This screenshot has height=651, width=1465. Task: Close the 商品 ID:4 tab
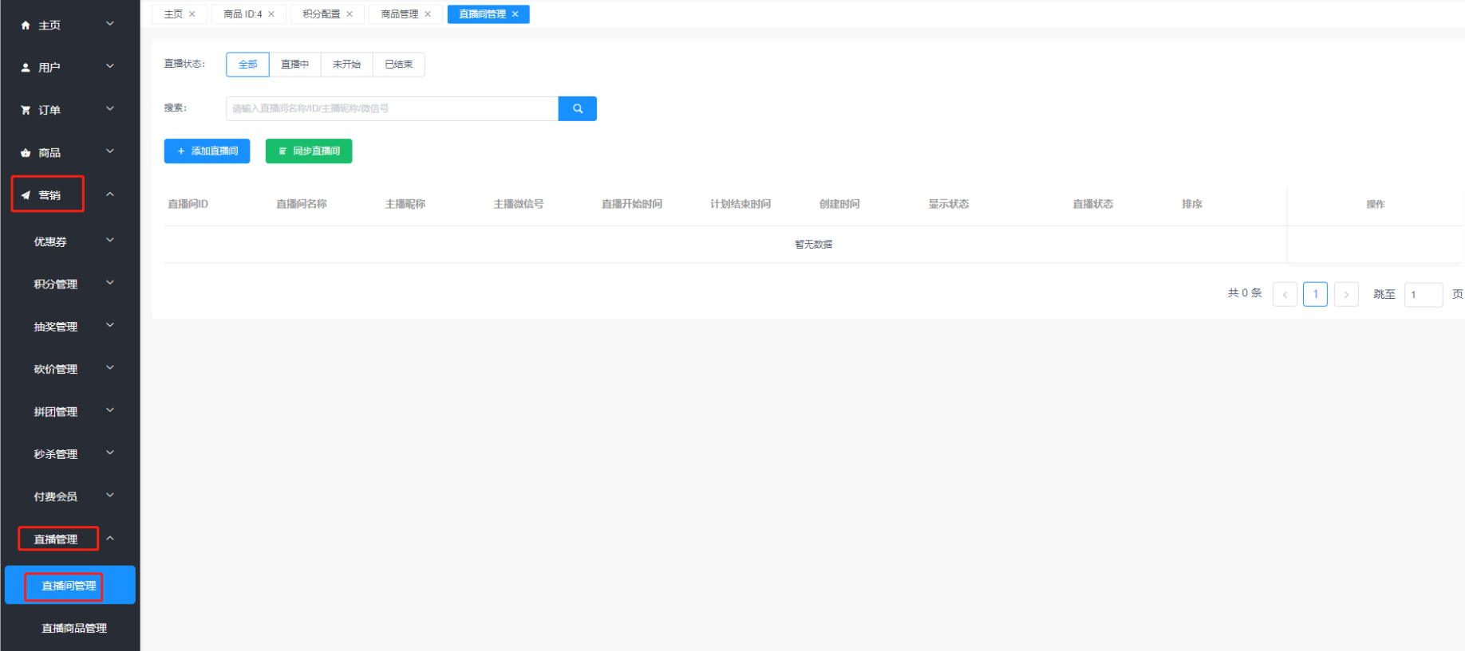click(x=271, y=14)
